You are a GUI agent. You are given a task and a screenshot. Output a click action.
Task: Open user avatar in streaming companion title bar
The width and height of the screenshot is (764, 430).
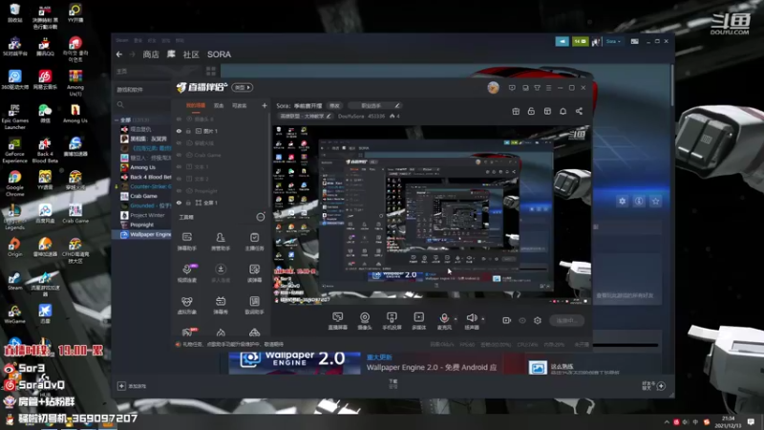493,88
